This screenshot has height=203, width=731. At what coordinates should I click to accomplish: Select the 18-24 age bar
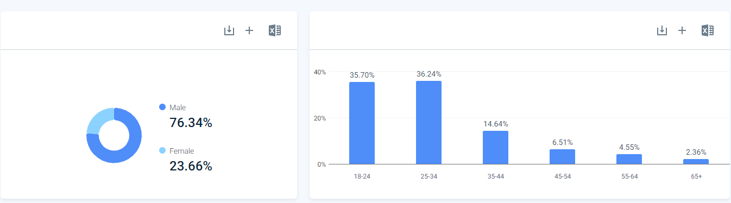(x=362, y=123)
